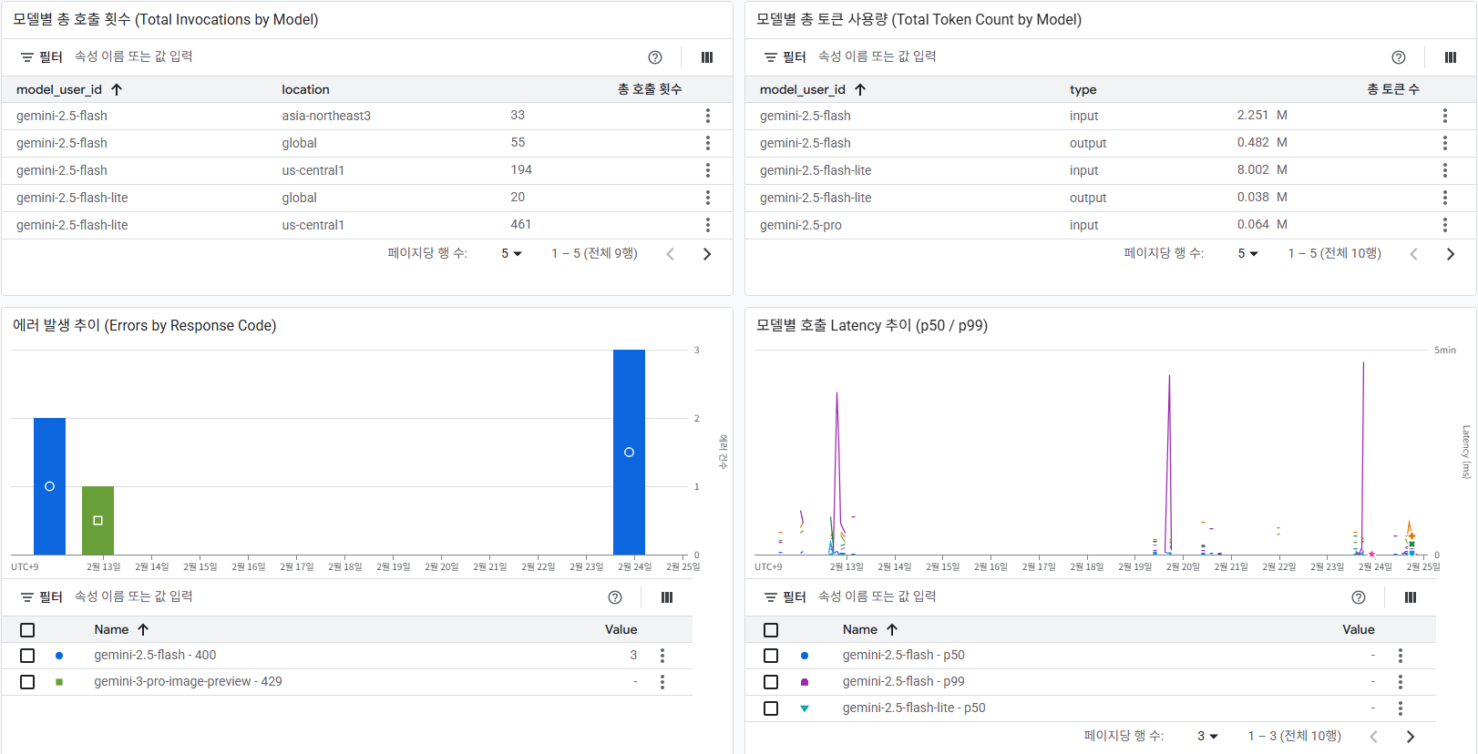1478x754 pixels.
Task: Open more options for gemini-2.5-flash-lite output token row
Action: 1445,198
